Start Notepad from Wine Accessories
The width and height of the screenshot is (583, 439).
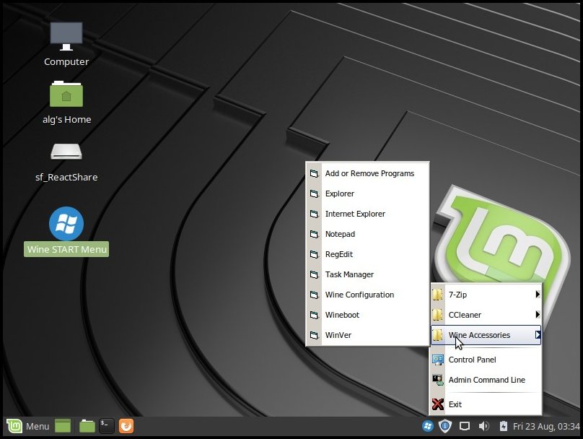(367, 234)
